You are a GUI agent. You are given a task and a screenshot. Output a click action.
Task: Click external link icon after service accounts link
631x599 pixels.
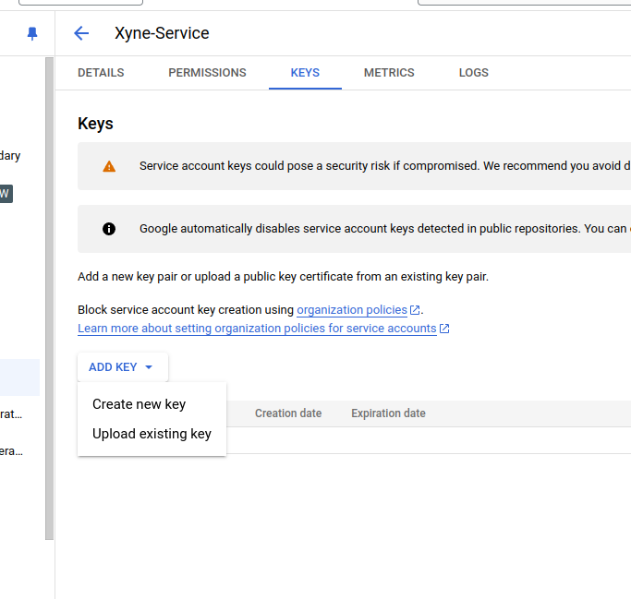pos(444,329)
